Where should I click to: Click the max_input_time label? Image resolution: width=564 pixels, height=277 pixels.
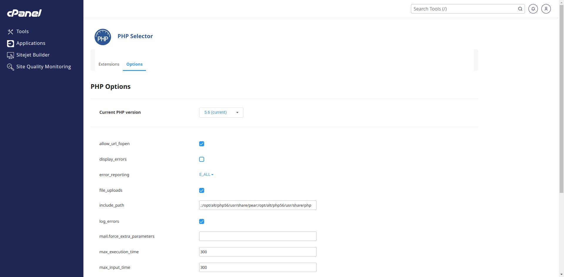(115, 267)
